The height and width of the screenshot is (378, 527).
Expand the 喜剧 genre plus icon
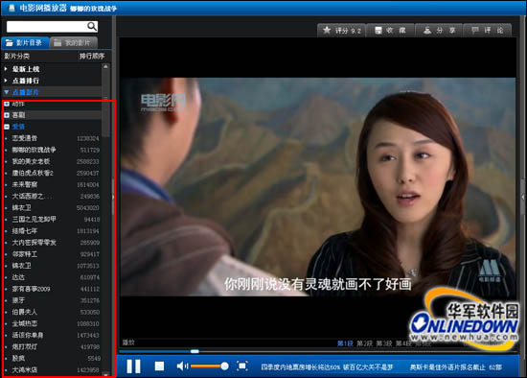(7, 115)
